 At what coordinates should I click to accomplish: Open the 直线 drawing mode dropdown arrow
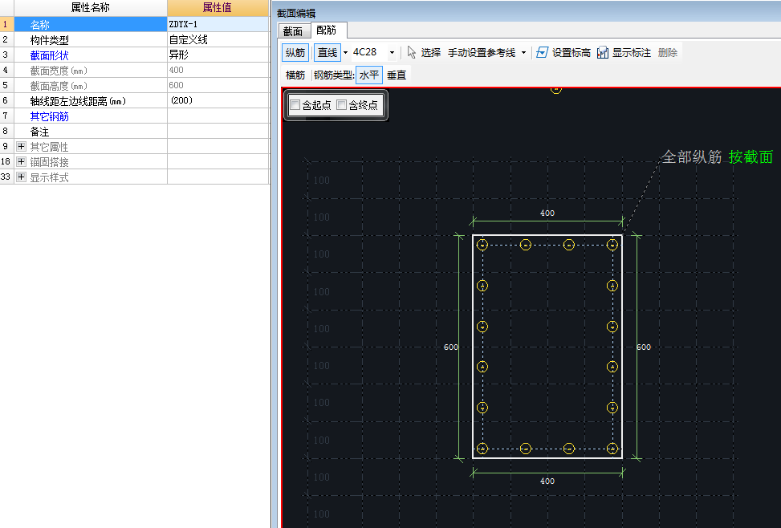coord(345,52)
